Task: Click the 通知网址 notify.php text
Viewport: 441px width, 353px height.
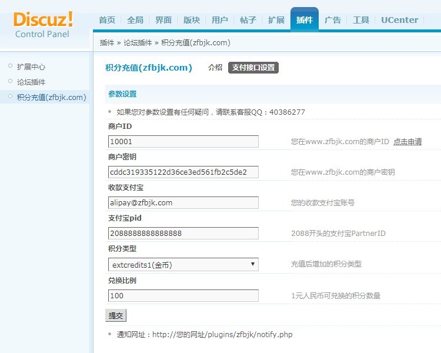Action: pyautogui.click(x=205, y=334)
